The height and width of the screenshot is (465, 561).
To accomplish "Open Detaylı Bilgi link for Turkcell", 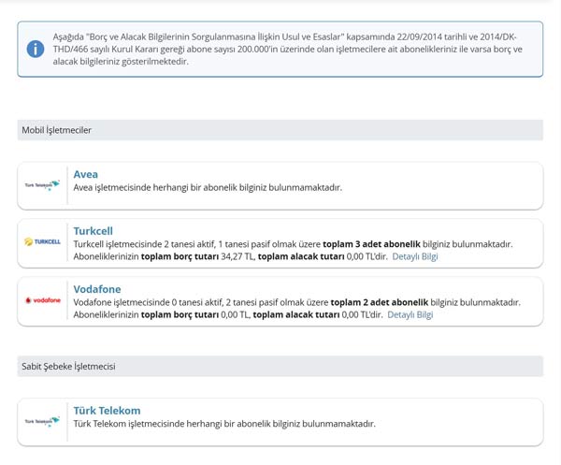I will (414, 256).
